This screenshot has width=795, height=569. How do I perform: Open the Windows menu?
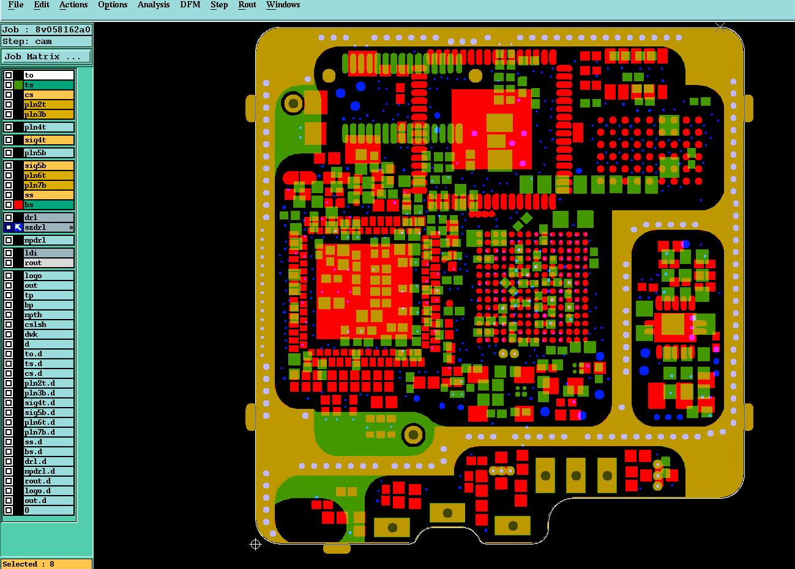[283, 5]
